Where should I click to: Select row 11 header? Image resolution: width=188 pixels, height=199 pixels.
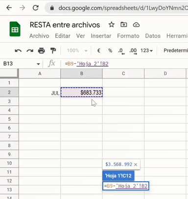pos(9,172)
